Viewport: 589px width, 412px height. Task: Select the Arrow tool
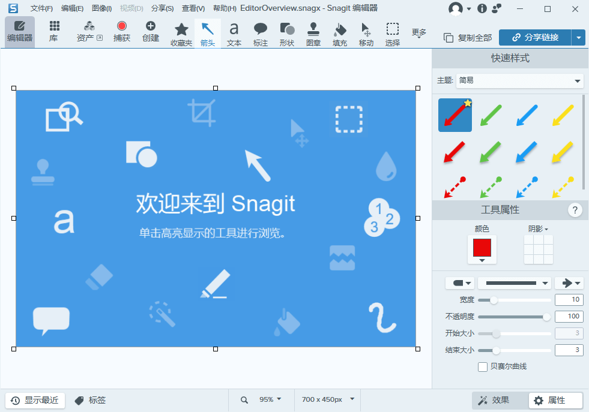[207, 32]
